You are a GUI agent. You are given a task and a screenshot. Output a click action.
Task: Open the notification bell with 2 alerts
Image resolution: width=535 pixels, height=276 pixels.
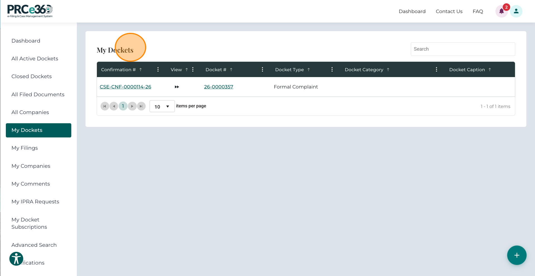tap(502, 11)
